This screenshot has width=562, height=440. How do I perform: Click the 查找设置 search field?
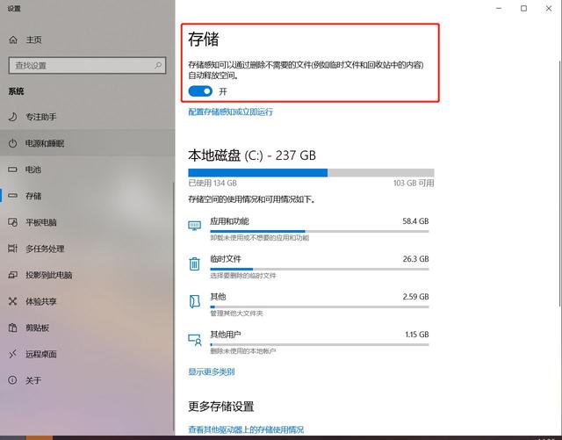(x=87, y=66)
